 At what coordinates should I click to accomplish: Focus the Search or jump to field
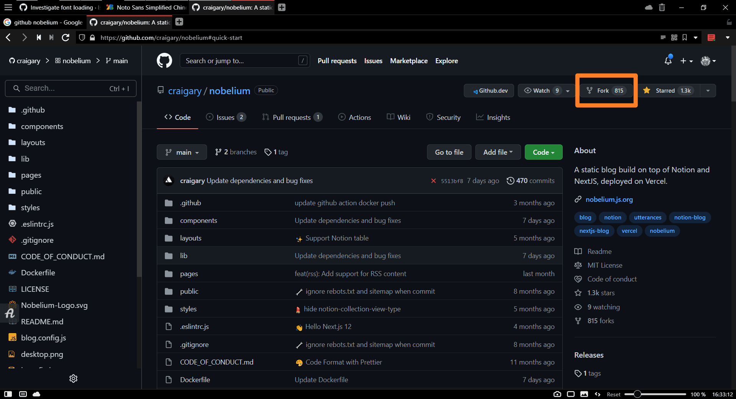[245, 61]
